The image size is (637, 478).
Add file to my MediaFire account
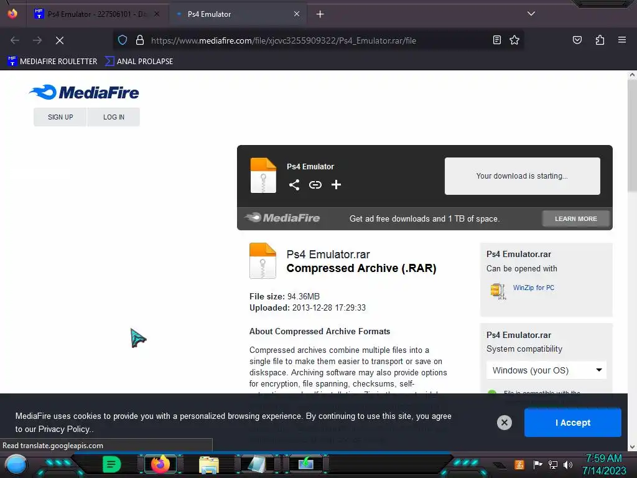pos(336,185)
